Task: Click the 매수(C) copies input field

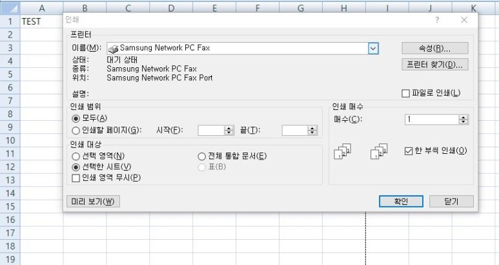Action: (432, 120)
